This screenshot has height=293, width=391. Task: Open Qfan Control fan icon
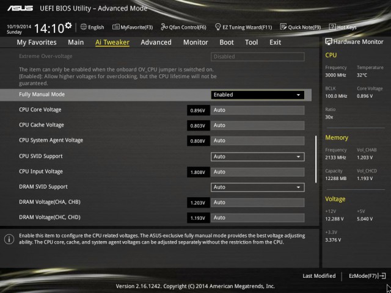(164, 27)
